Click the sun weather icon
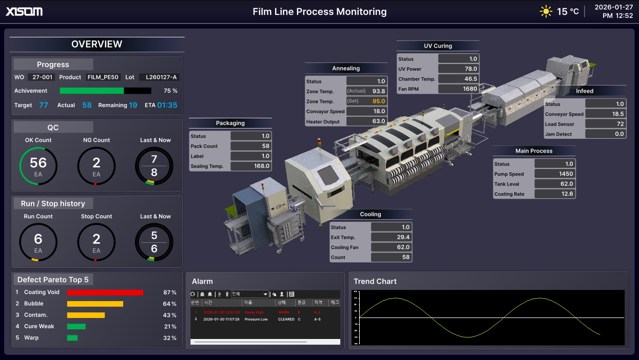This screenshot has height=360, width=639. pos(546,11)
